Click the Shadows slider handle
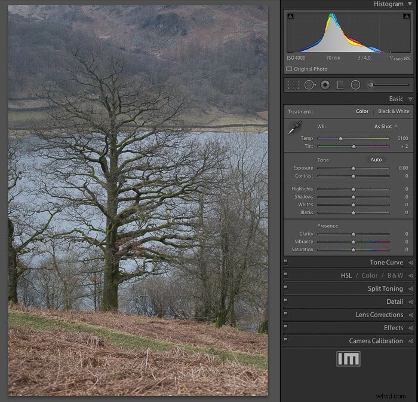 354,197
